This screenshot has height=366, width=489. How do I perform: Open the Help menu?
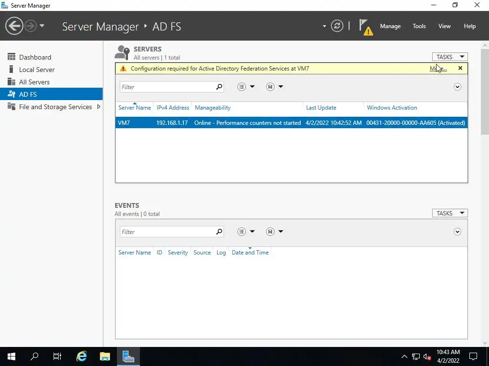(469, 26)
